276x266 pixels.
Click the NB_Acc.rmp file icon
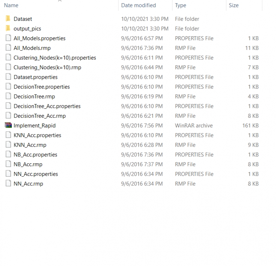(8, 164)
